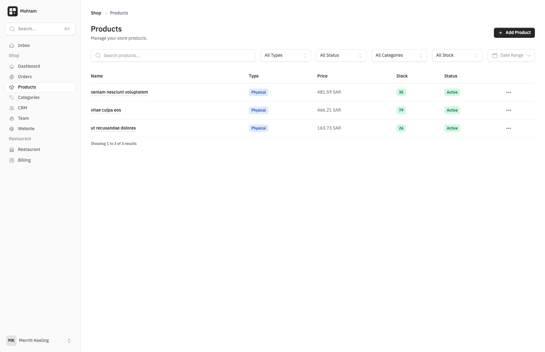Select the Products entry in the sidebar
This screenshot has height=352, width=545.
(27, 87)
